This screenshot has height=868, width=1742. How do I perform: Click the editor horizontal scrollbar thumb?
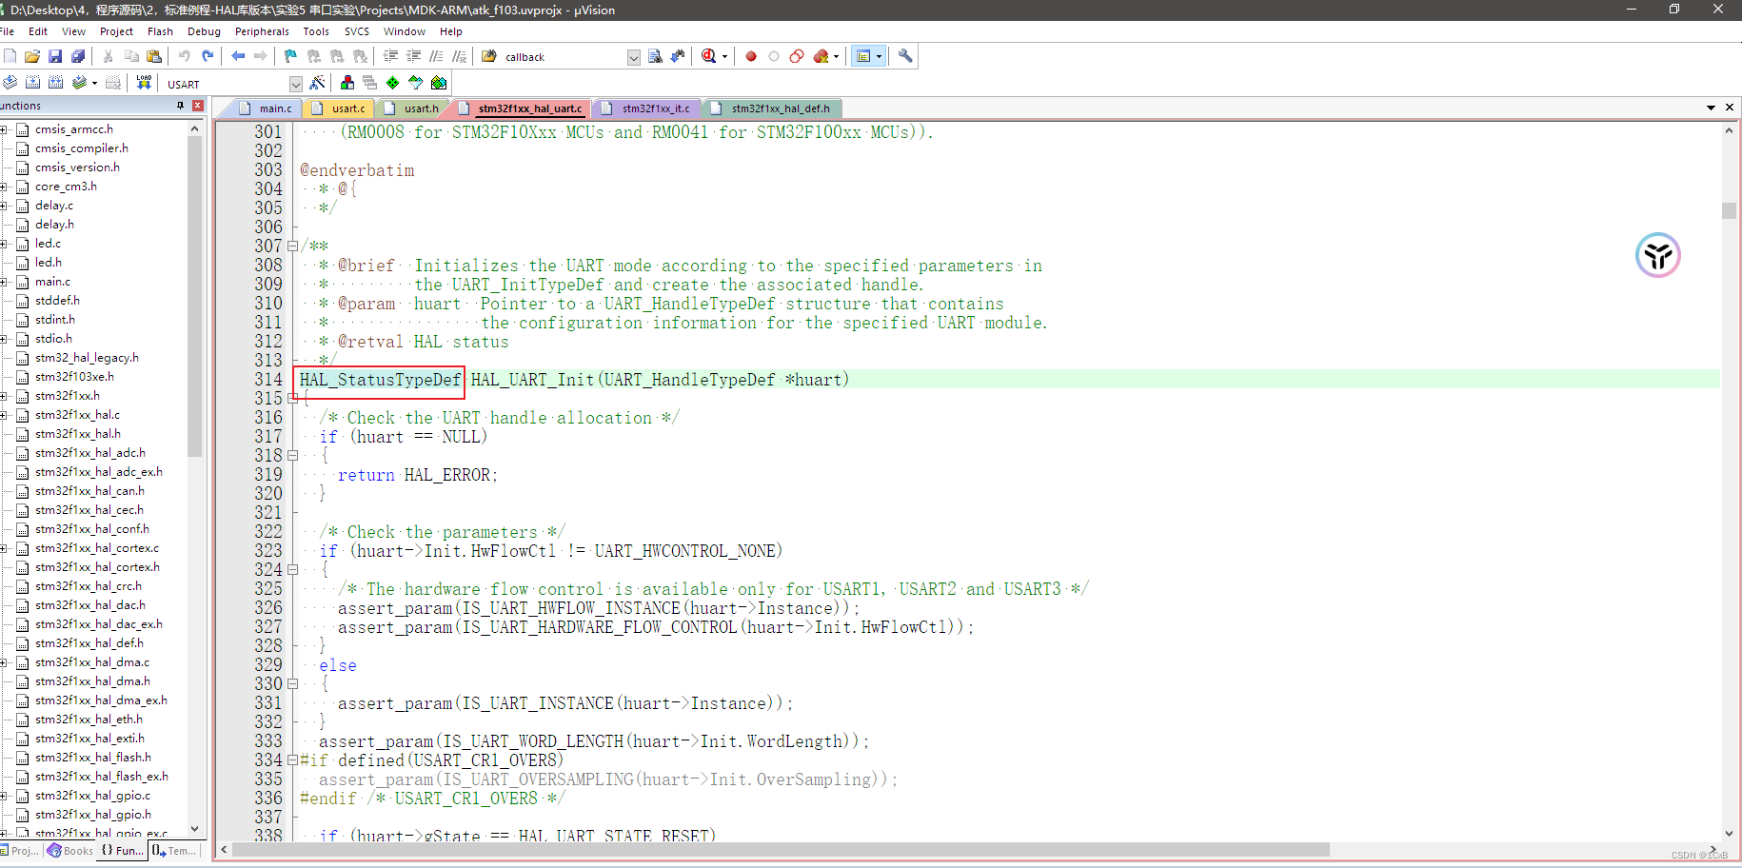781,850
